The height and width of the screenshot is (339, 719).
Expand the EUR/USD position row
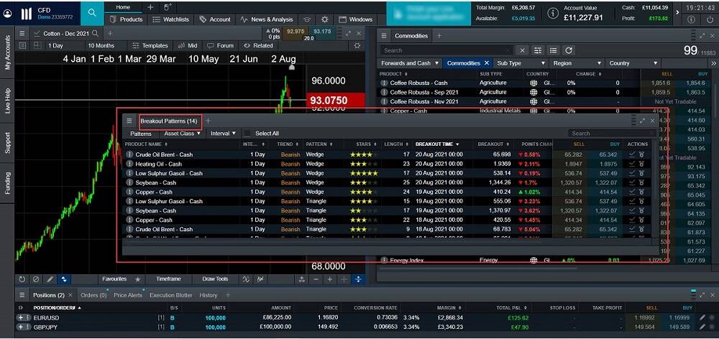[x=21, y=317]
